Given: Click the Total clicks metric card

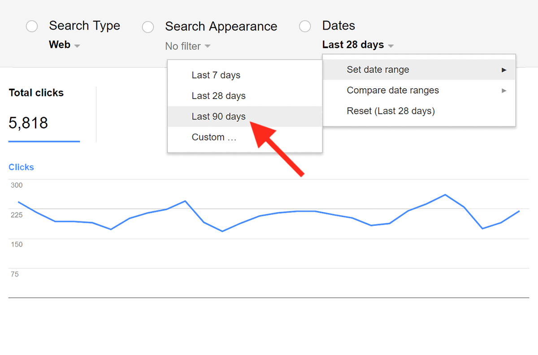Looking at the screenshot, I should pos(44,114).
